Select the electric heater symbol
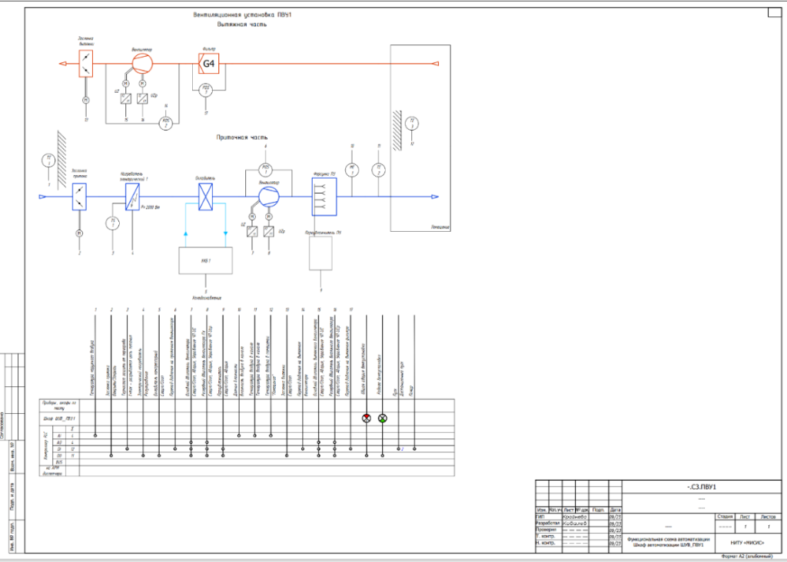 point(131,197)
